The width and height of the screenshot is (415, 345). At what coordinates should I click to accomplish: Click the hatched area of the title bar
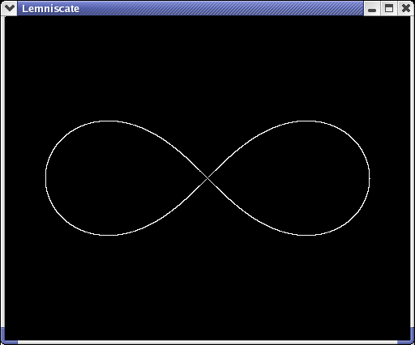click(221, 8)
